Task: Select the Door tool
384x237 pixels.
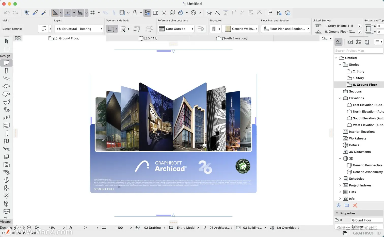Action: (x=7, y=133)
